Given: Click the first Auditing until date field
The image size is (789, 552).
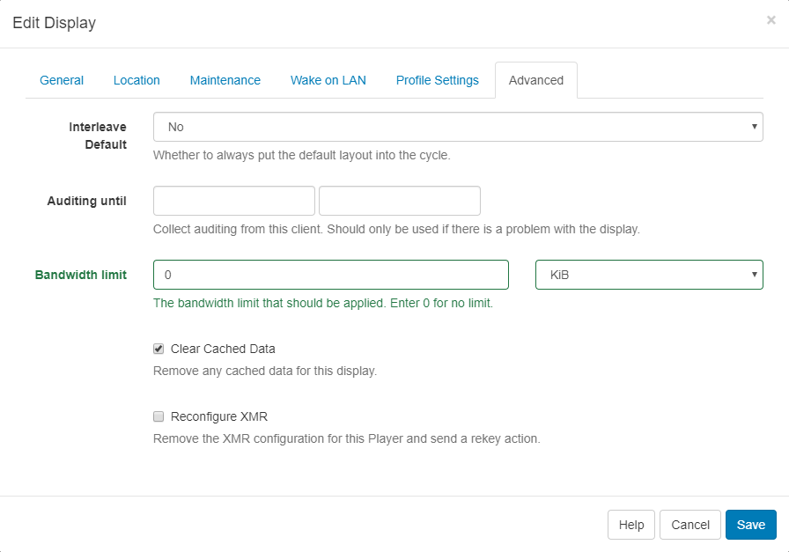Looking at the screenshot, I should pyautogui.click(x=234, y=201).
